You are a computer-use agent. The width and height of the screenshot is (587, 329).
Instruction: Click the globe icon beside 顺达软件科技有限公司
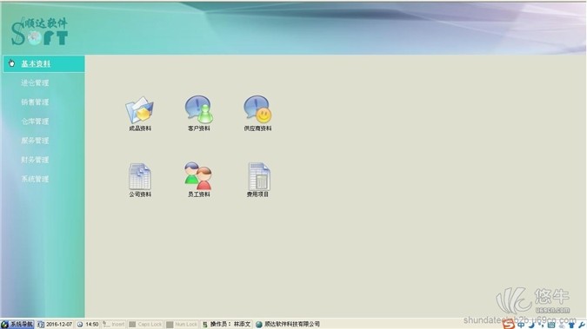(x=258, y=325)
